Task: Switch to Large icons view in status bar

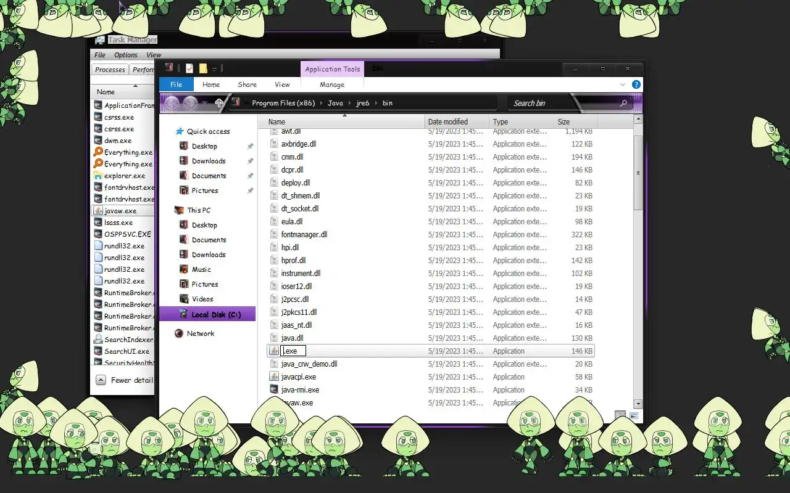Action: (x=633, y=415)
